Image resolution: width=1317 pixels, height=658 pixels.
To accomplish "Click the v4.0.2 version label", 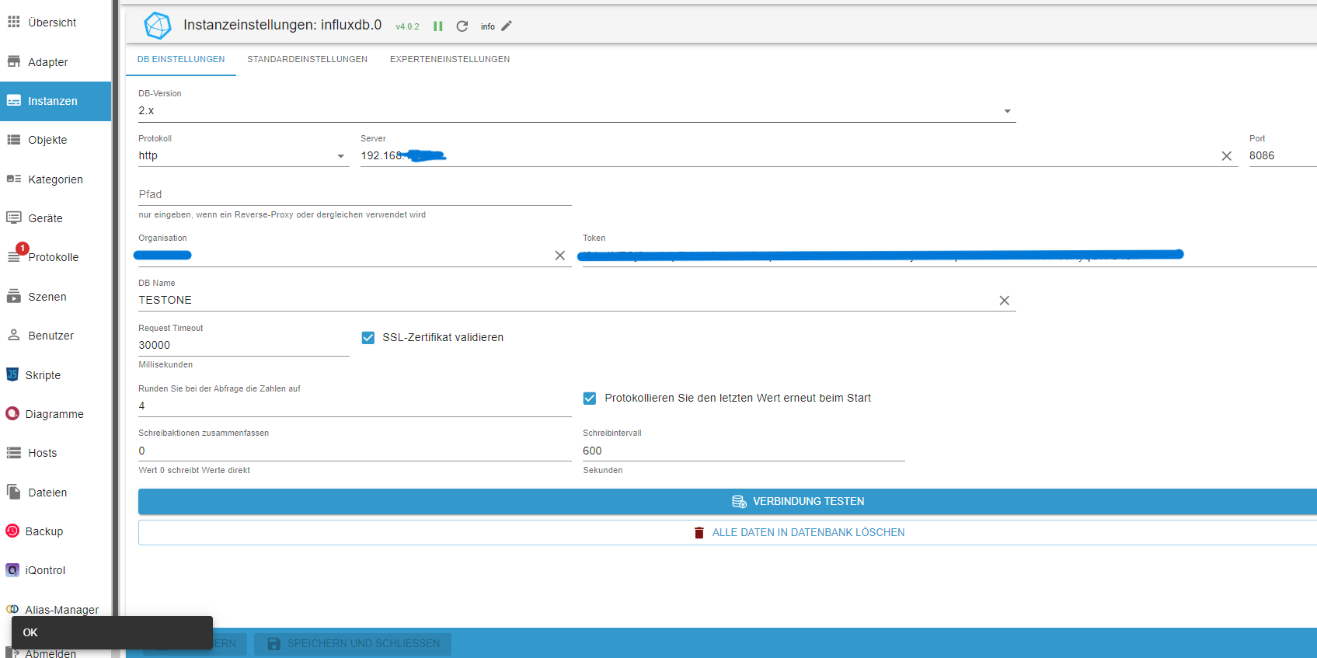I will (407, 27).
